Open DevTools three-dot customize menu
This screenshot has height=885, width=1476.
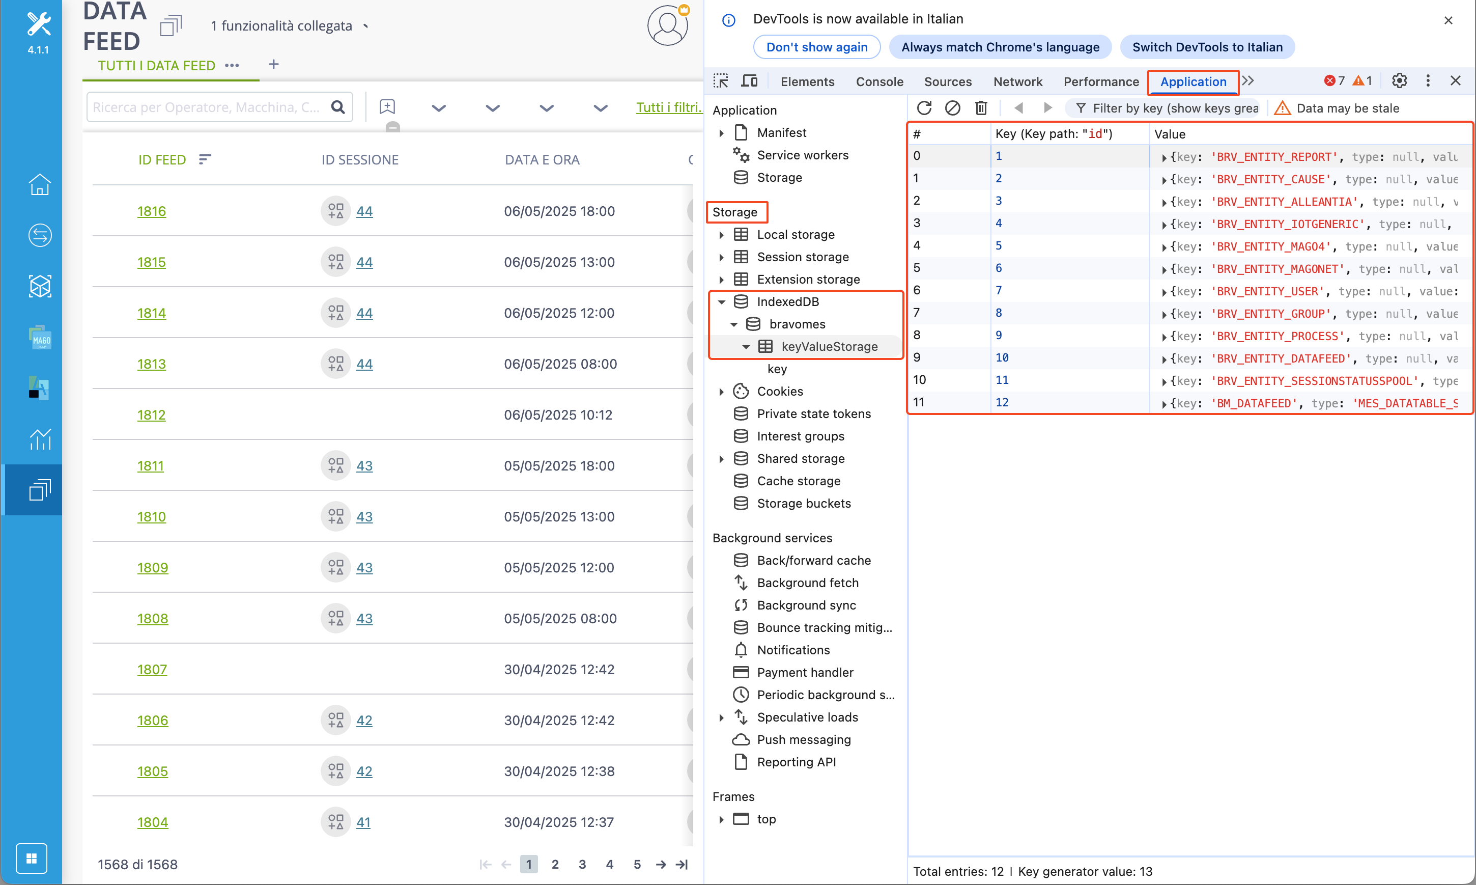pyautogui.click(x=1428, y=80)
